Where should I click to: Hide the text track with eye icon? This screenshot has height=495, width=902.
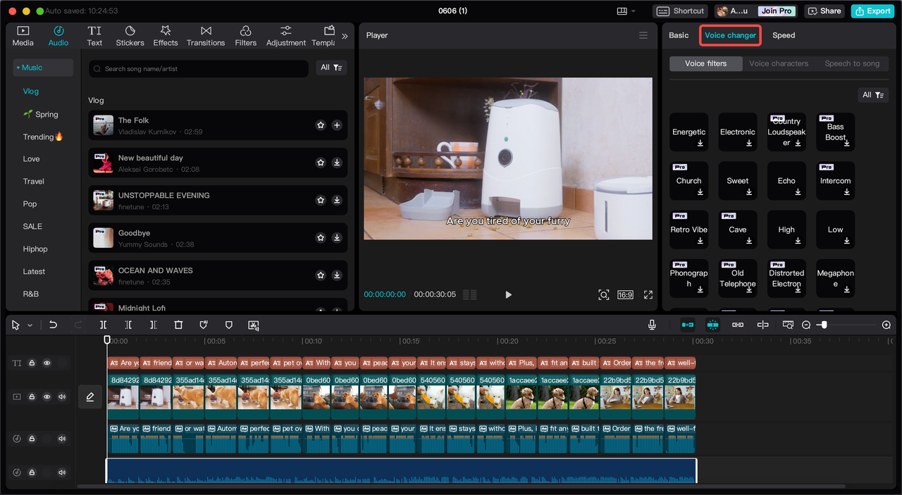(47, 363)
